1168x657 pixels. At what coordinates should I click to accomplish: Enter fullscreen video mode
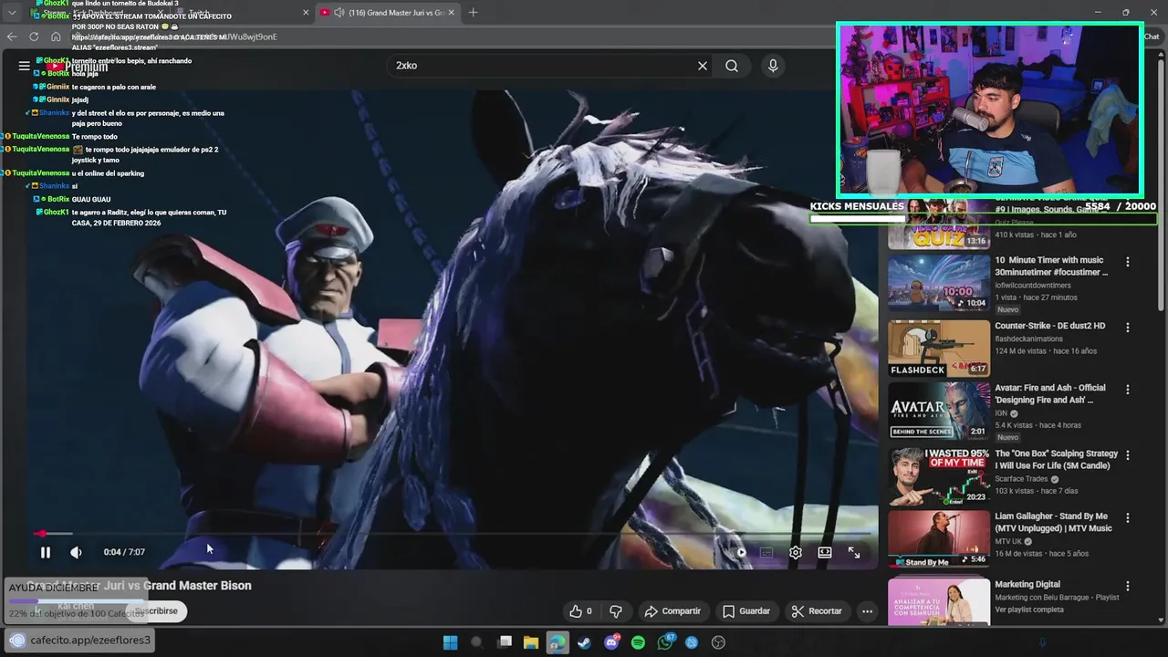(854, 552)
